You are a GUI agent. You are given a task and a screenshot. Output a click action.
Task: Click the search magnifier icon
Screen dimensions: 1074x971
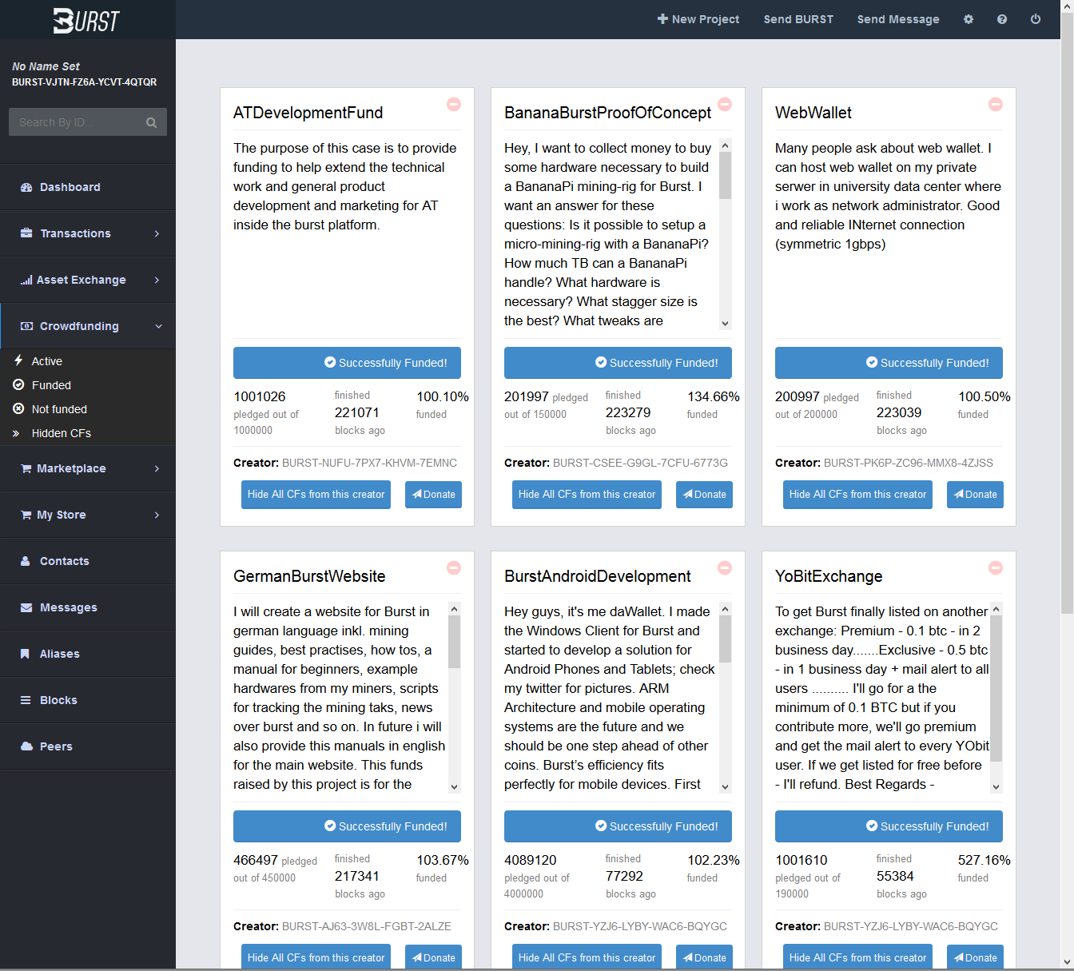pos(151,122)
